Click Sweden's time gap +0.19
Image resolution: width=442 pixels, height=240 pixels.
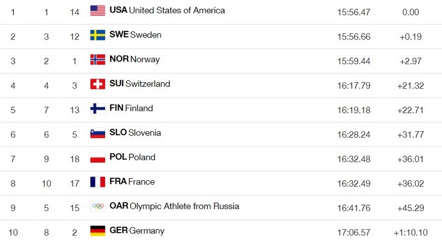pyautogui.click(x=411, y=37)
